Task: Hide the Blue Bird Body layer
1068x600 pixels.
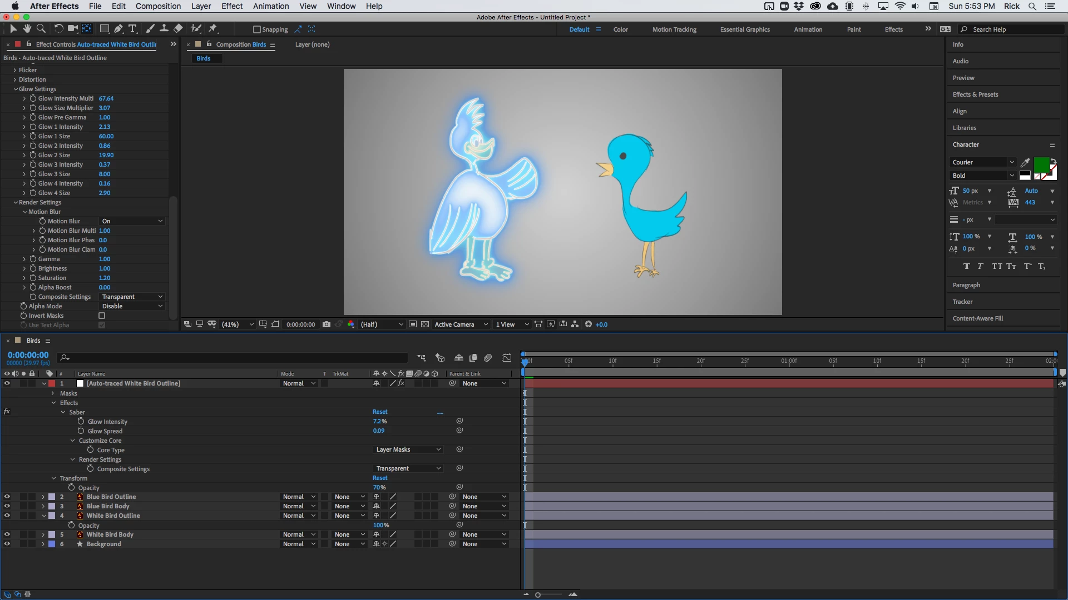Action: [7, 506]
